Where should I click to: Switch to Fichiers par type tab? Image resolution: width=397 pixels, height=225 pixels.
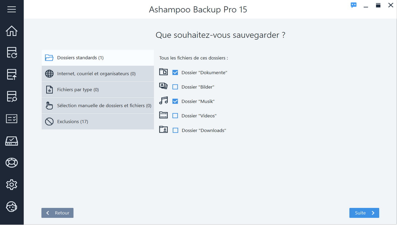[x=98, y=90]
